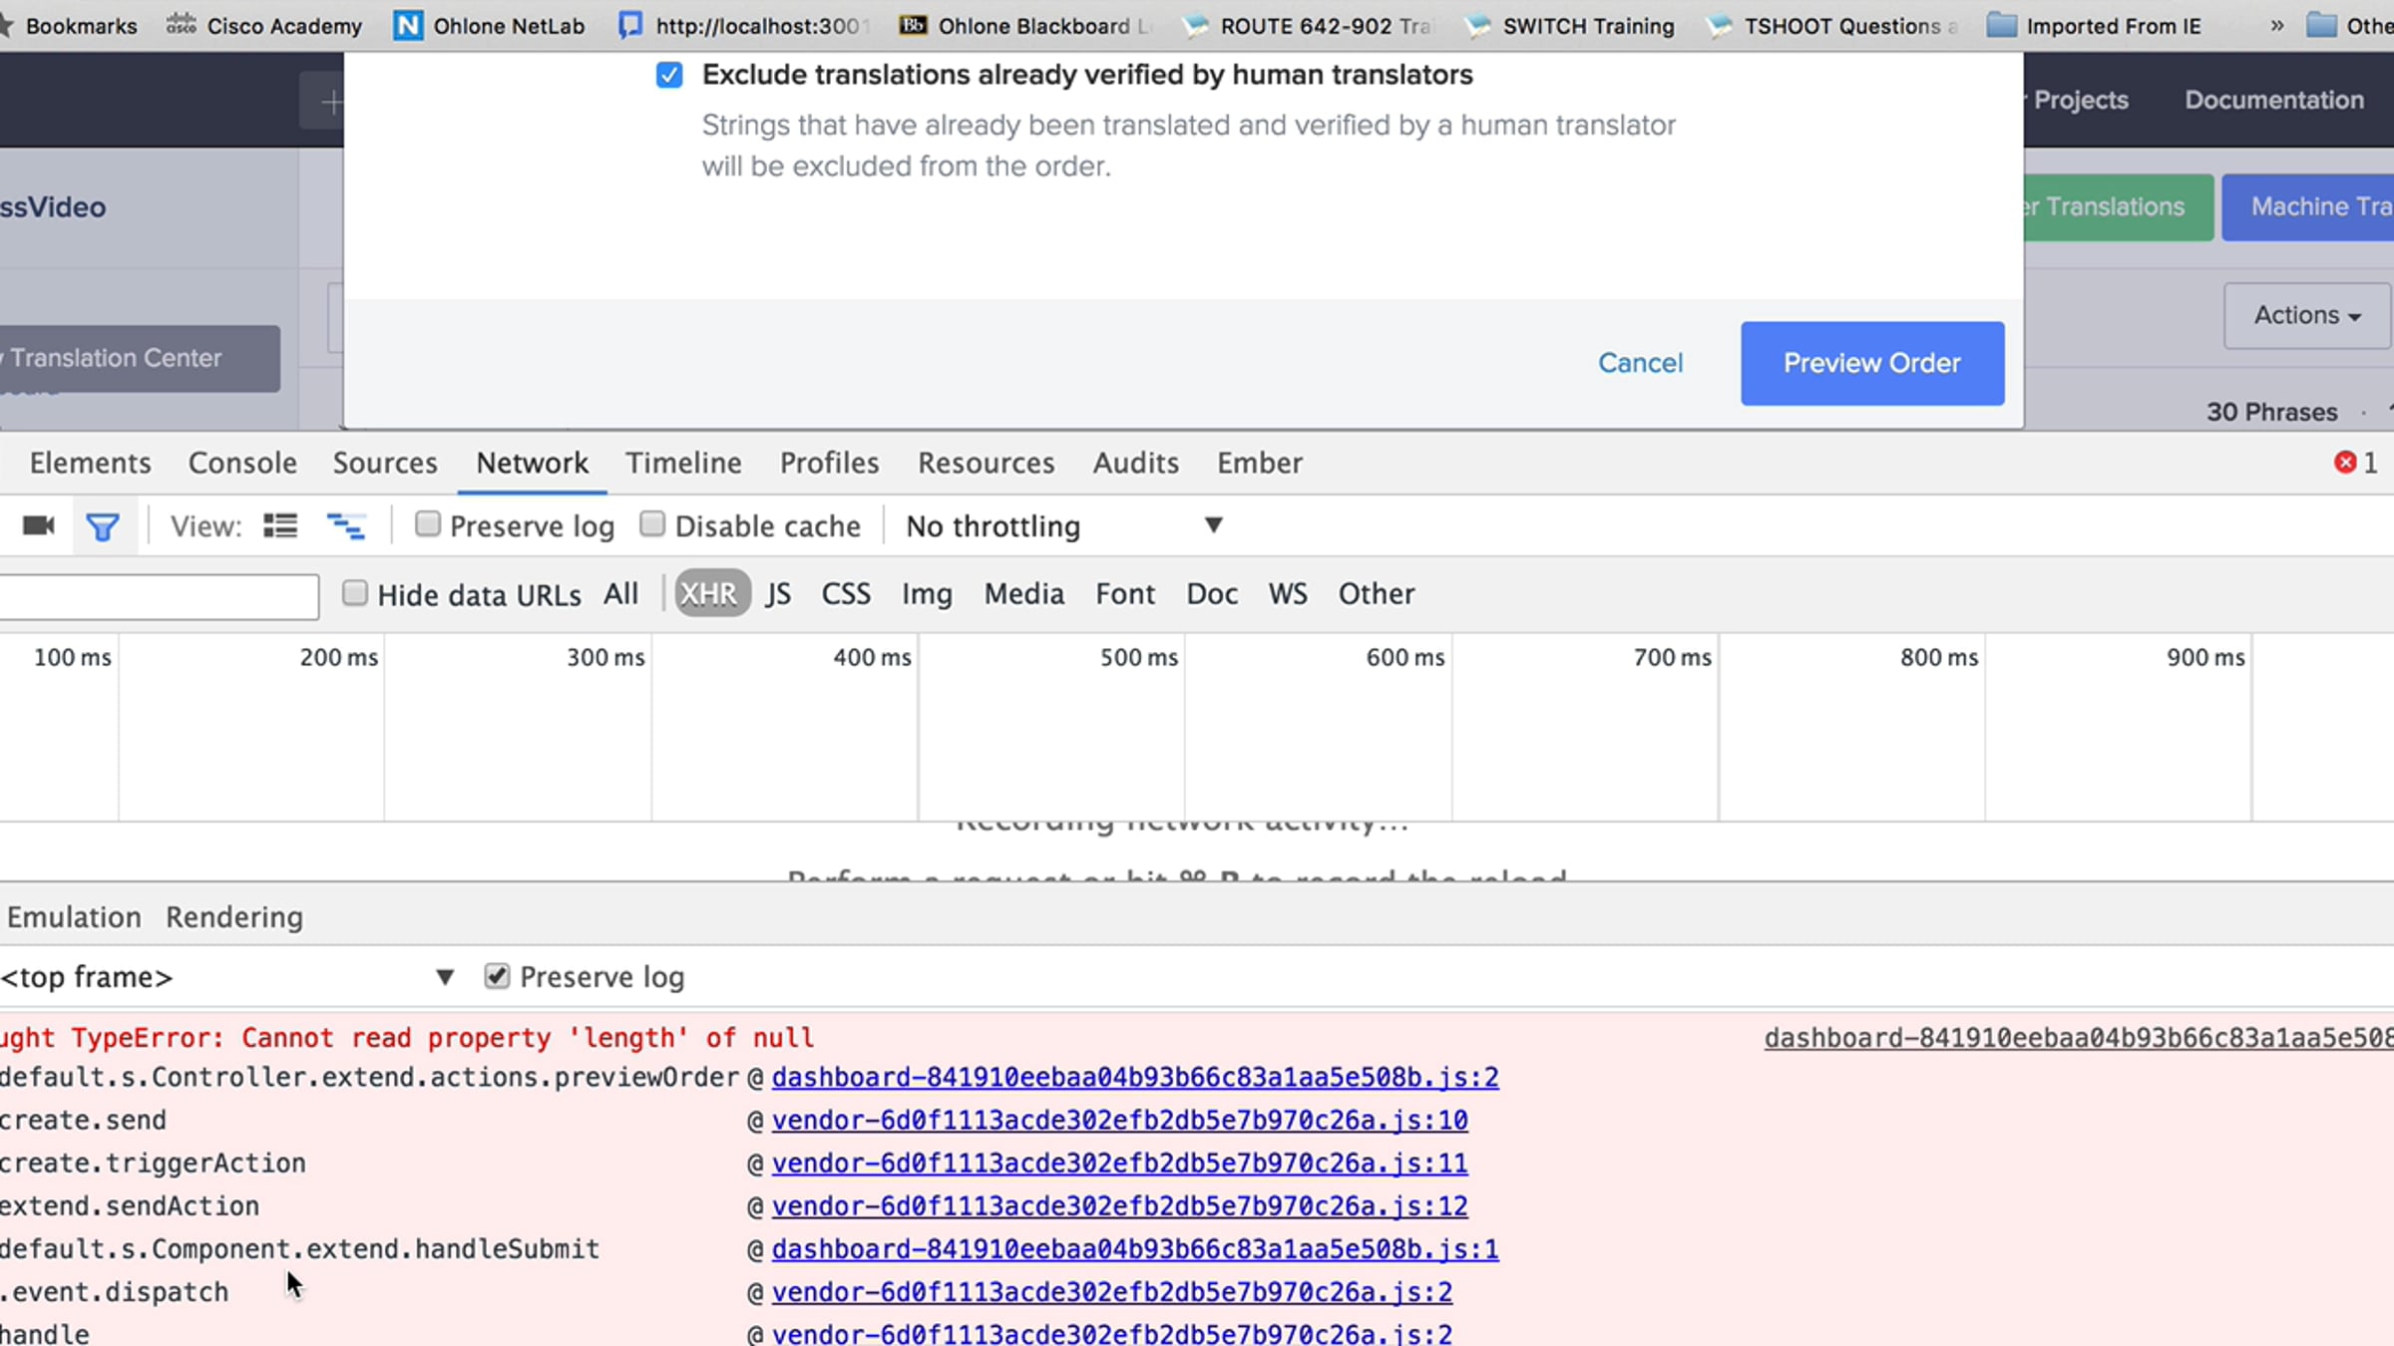Image resolution: width=2394 pixels, height=1346 pixels.
Task: Open the Sources tab
Action: [385, 463]
